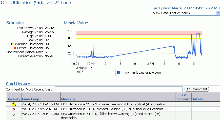Click the Message column header
This screenshot has width=221, height=121.
click(68, 99)
